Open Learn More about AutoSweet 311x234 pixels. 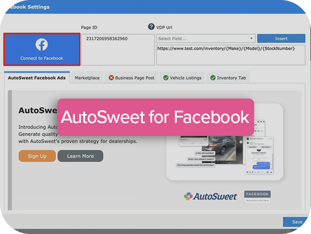(x=80, y=156)
